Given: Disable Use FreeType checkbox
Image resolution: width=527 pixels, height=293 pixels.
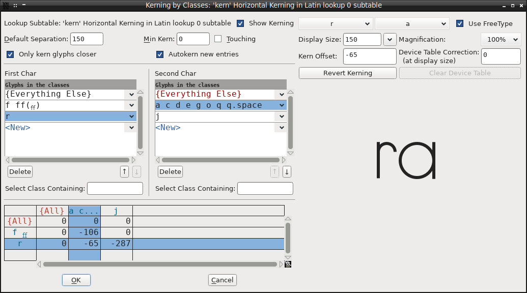Looking at the screenshot, I should (460, 23).
